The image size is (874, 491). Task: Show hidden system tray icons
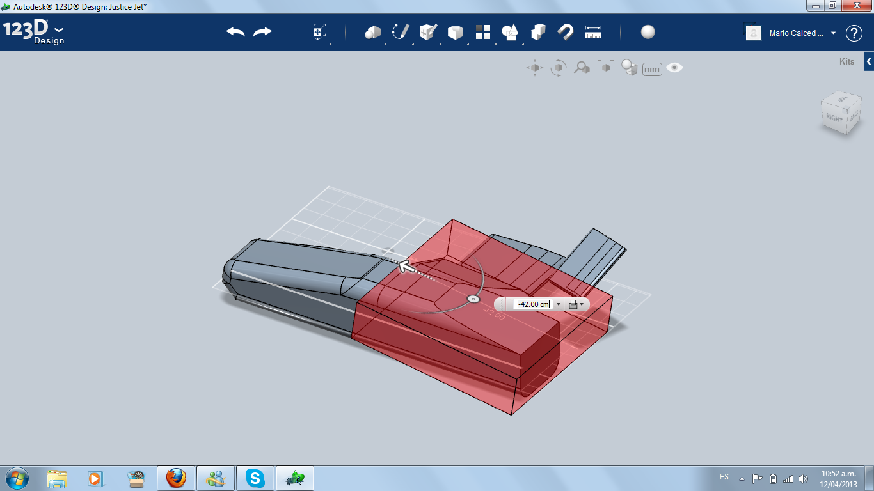(742, 478)
